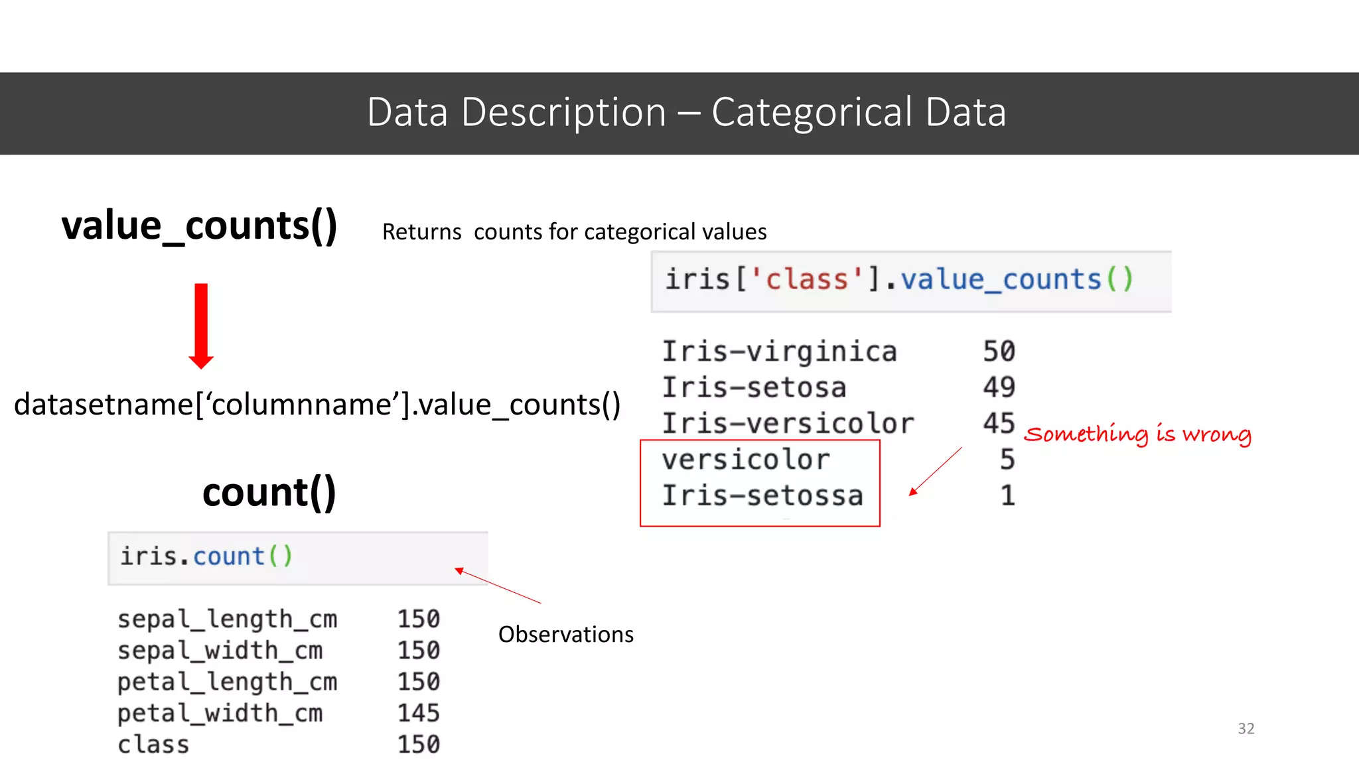Click the iris.count() code cell

point(298,558)
